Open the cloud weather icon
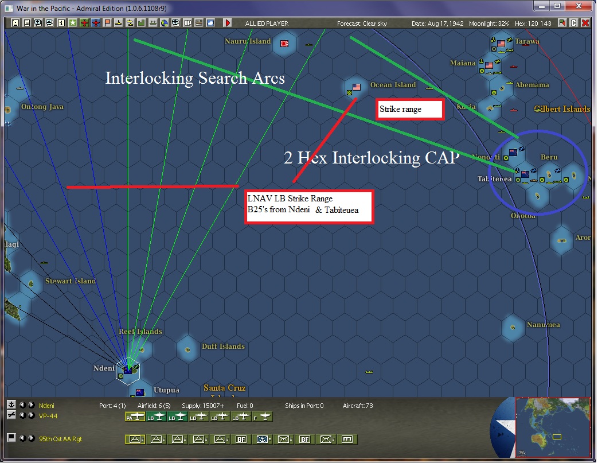This screenshot has height=463, width=598. click(210, 23)
